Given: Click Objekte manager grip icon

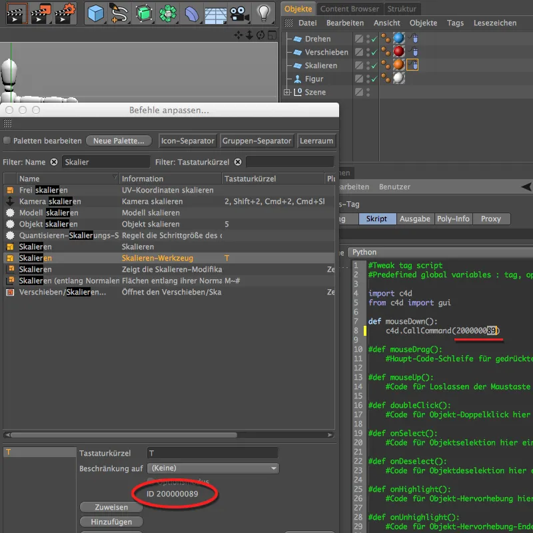Looking at the screenshot, I should click(x=288, y=23).
